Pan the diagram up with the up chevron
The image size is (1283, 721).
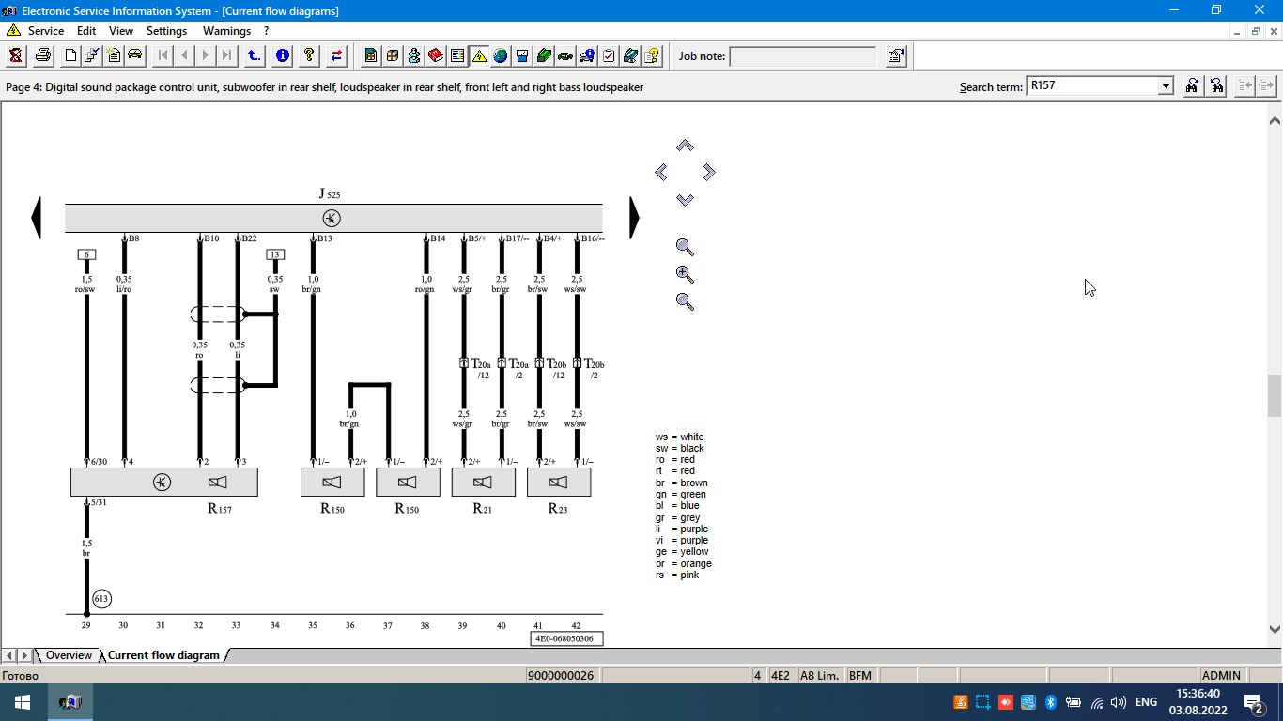(685, 146)
